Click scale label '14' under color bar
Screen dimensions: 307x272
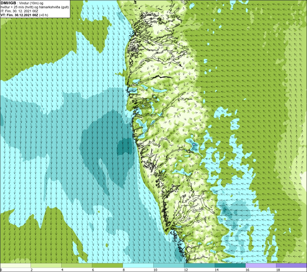[216, 270]
